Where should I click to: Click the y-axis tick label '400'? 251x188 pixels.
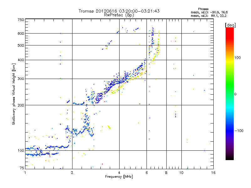pyautogui.click(x=21, y=60)
